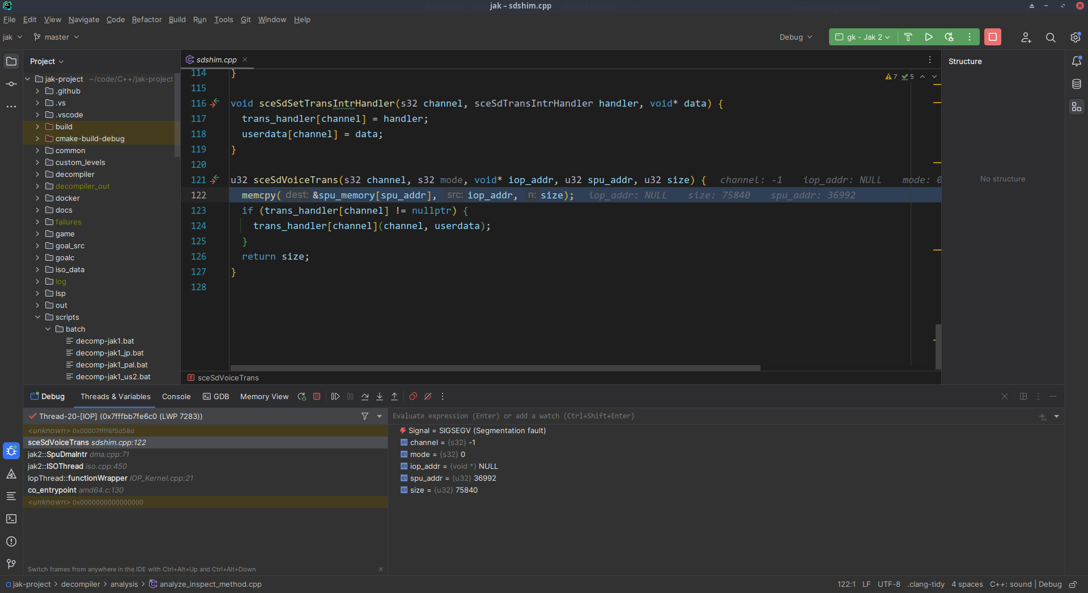1088x593 pixels.
Task: Toggle the Project tool window button
Action: point(11,61)
